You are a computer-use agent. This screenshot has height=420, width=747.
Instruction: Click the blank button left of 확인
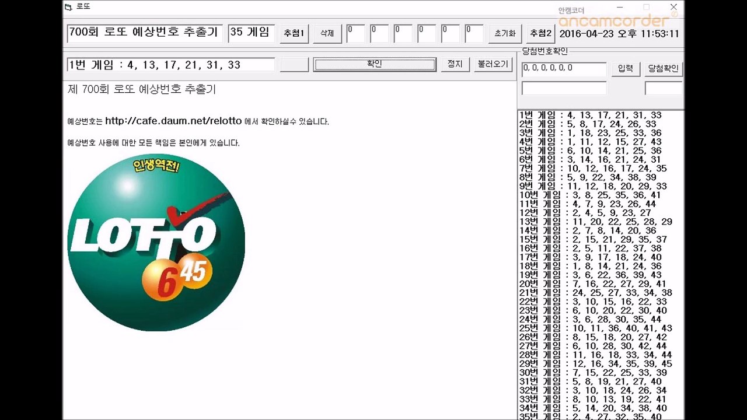pyautogui.click(x=294, y=64)
